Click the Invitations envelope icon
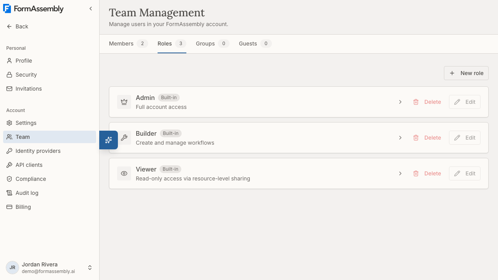This screenshot has width=498, height=280. [9, 89]
